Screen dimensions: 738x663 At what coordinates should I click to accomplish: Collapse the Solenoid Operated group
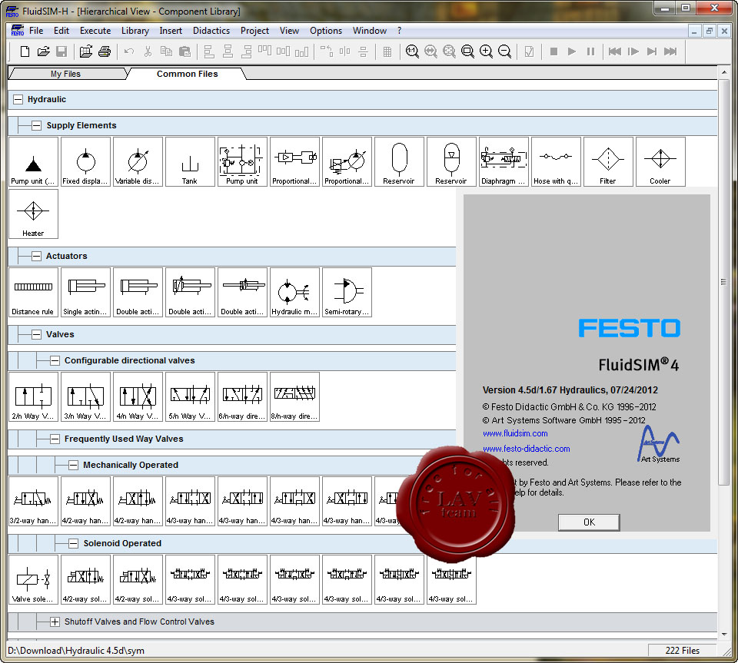click(73, 544)
